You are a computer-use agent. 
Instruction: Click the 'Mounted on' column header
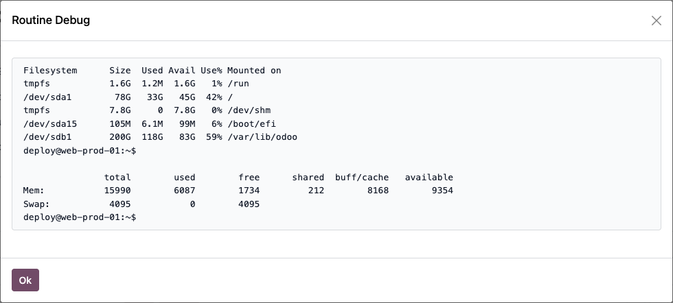[x=254, y=71]
